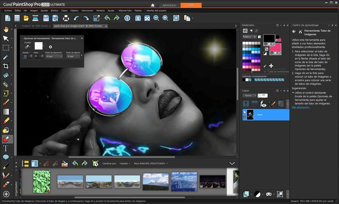The width and height of the screenshot is (339, 204).
Task: Select the Crop tool
Action: point(6,66)
